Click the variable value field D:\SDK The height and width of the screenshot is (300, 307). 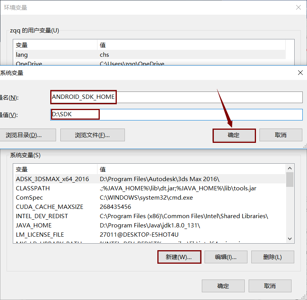176,115
